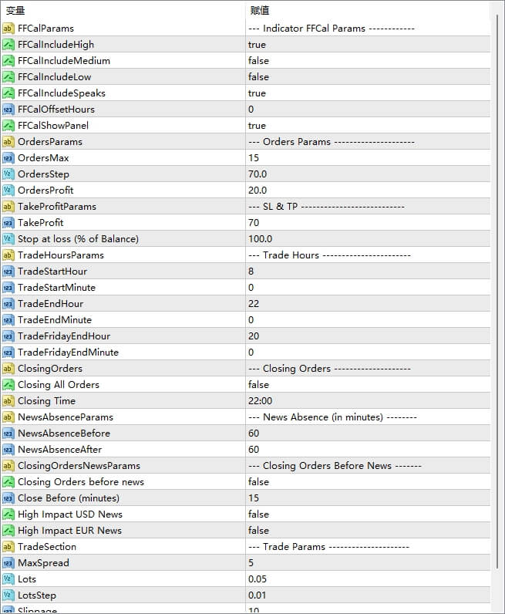This screenshot has height=614, width=505.
Task: Click the vertical scrollbar thumb
Action: tap(497, 292)
